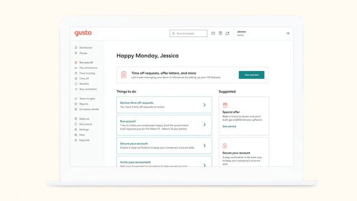357x201 pixels.
Task: Expand Review time off requests chevron
Action: [x=205, y=105]
